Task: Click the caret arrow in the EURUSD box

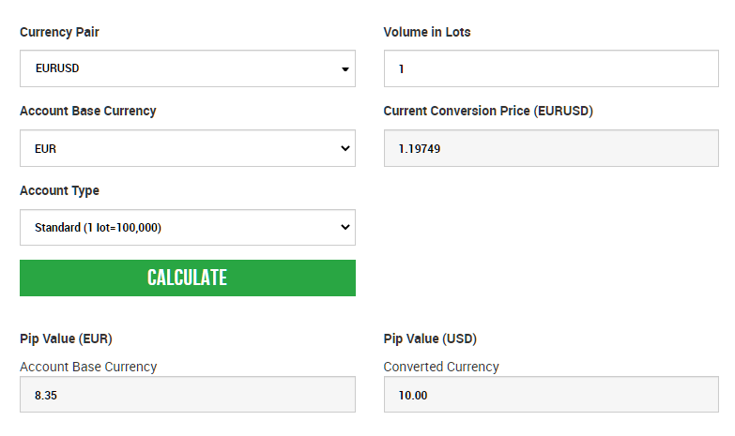Action: coord(345,69)
